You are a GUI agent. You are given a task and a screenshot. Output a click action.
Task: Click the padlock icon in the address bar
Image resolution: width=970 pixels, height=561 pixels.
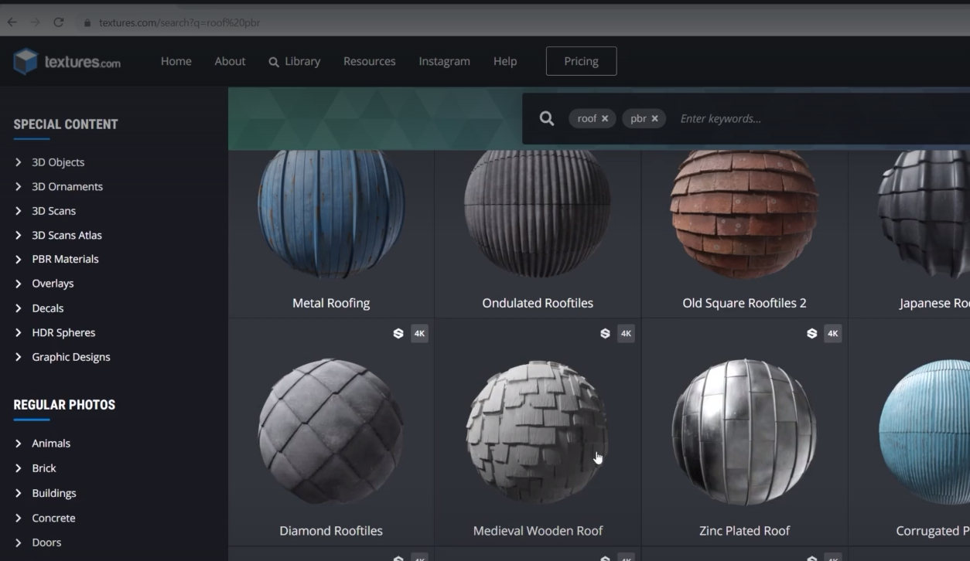coord(87,23)
